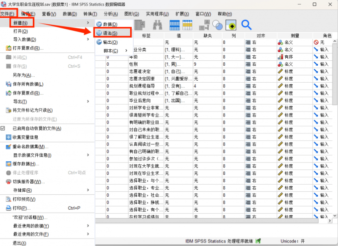Screen dimensions: 338x246
Task: Expand 显示数据文件信息 submenu
Action: 32,155
